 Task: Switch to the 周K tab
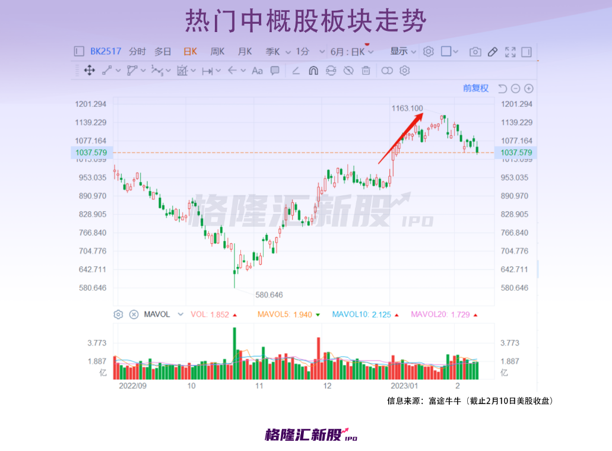click(x=217, y=52)
